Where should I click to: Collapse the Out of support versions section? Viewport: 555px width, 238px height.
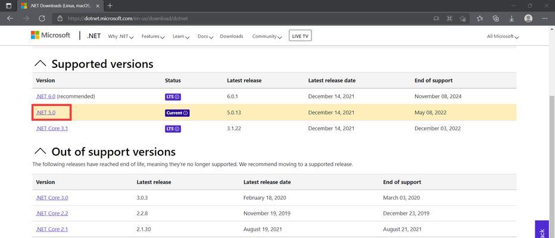40,151
